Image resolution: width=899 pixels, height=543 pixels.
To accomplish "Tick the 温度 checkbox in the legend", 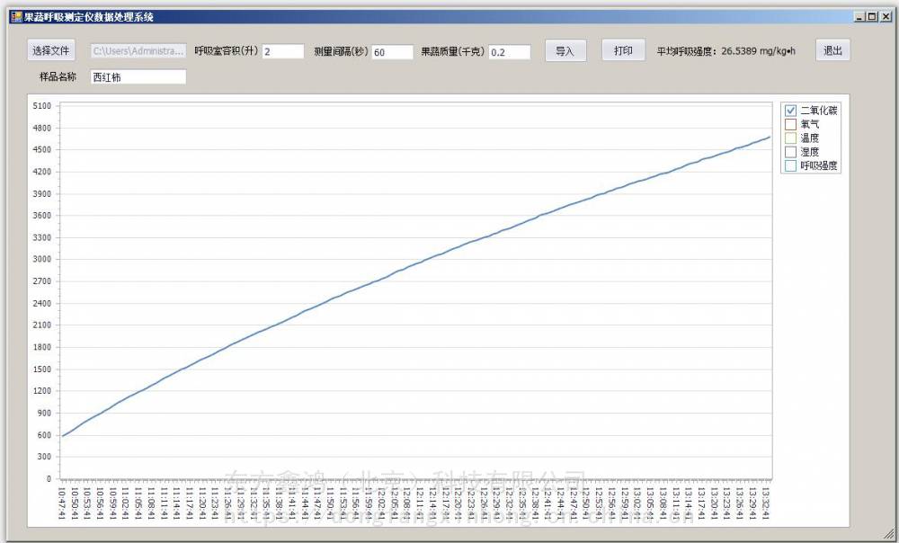I will (x=791, y=138).
